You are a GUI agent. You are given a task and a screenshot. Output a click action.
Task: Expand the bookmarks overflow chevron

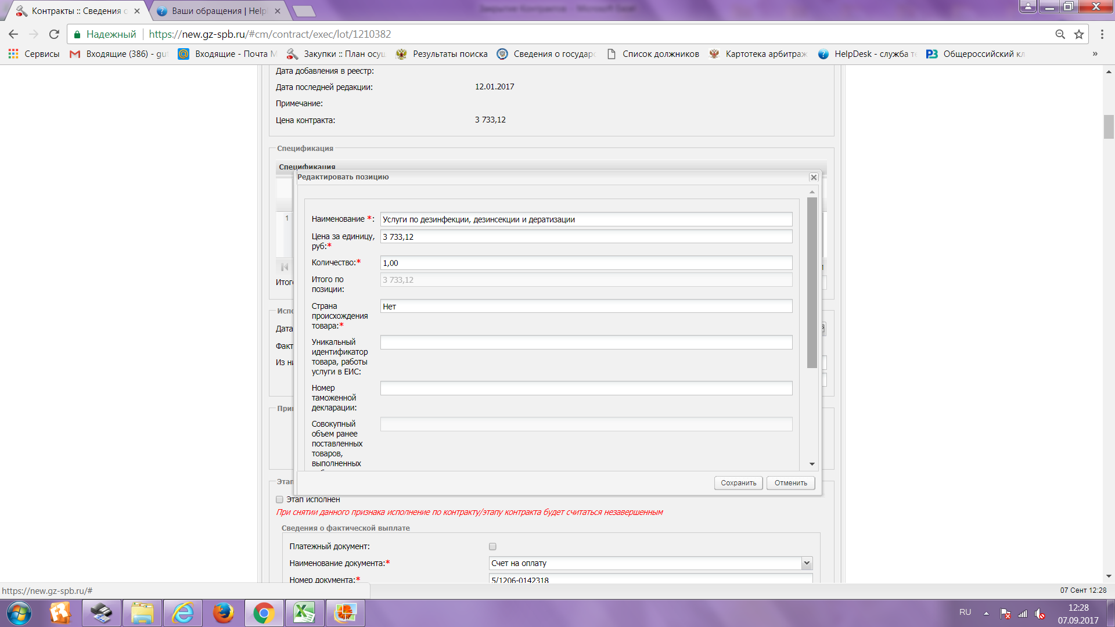tap(1095, 54)
